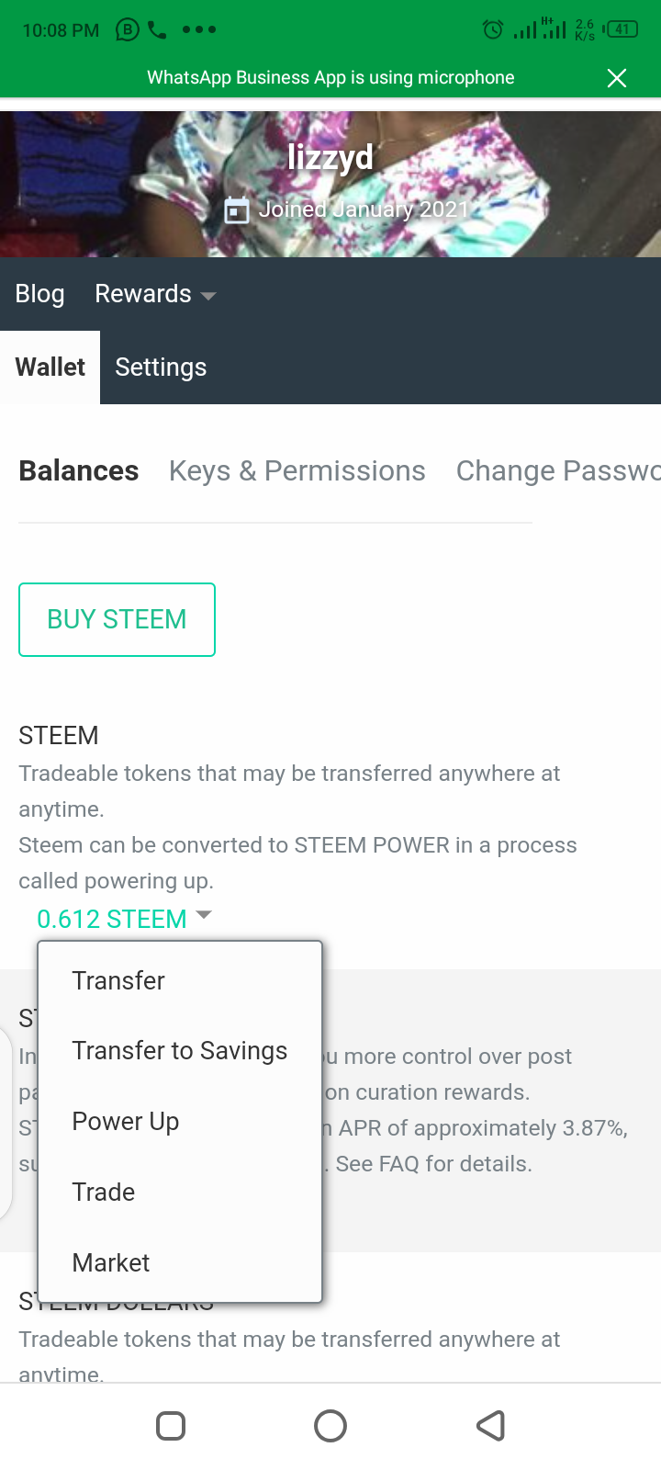Go to the Blog tab
661x1470 pixels.
[x=39, y=294]
